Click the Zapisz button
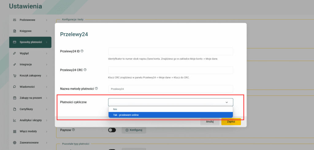Screen dimensions: 314x150 coord(231,122)
